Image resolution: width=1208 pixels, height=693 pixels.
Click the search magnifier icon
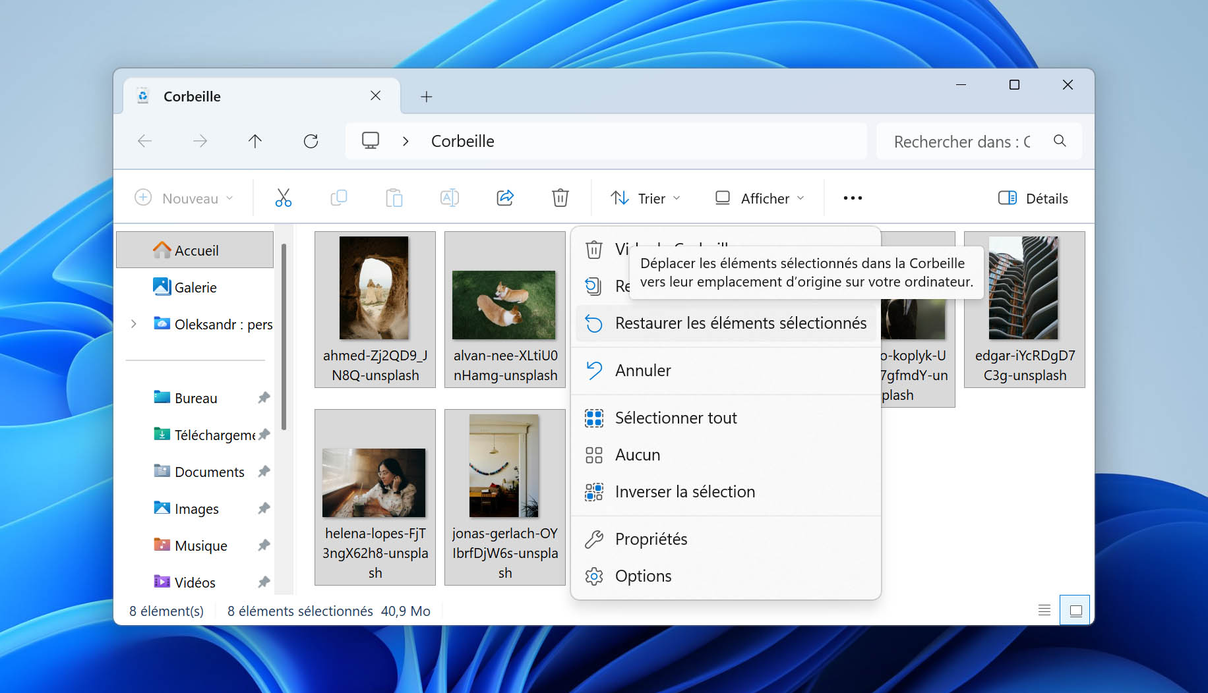click(x=1060, y=141)
